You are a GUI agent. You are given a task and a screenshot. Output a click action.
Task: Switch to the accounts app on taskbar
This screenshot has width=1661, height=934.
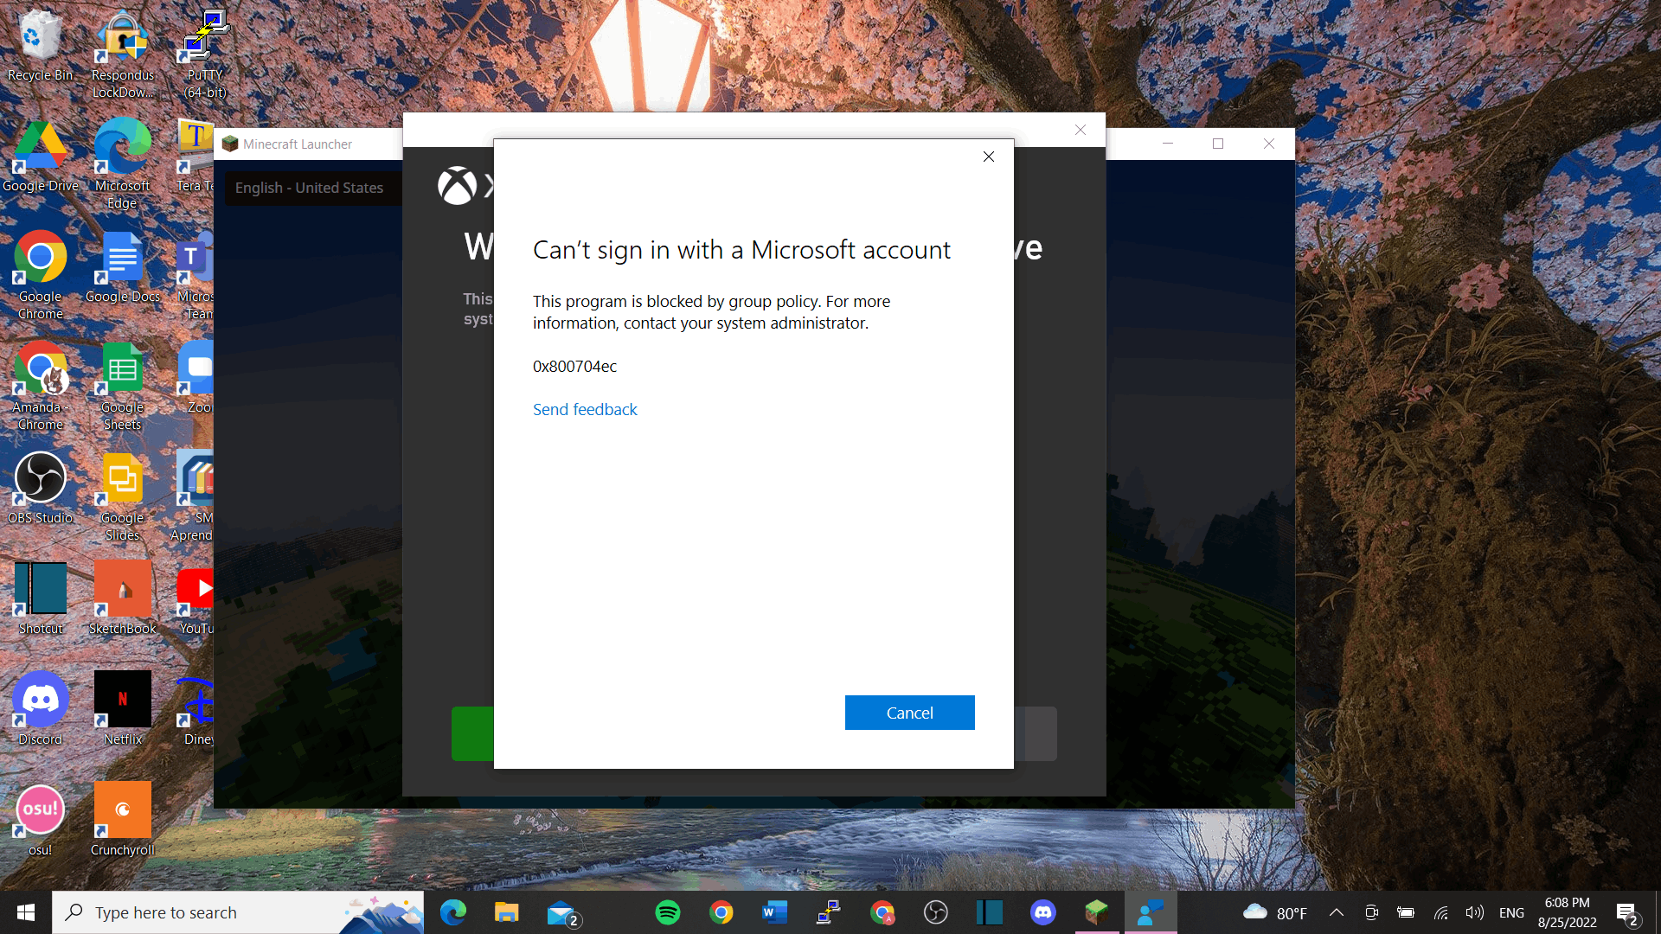coord(1151,912)
